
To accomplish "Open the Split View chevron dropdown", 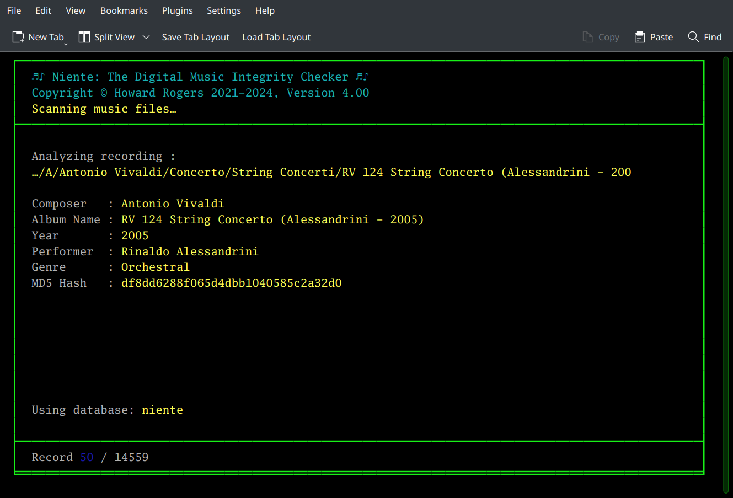I will point(146,37).
